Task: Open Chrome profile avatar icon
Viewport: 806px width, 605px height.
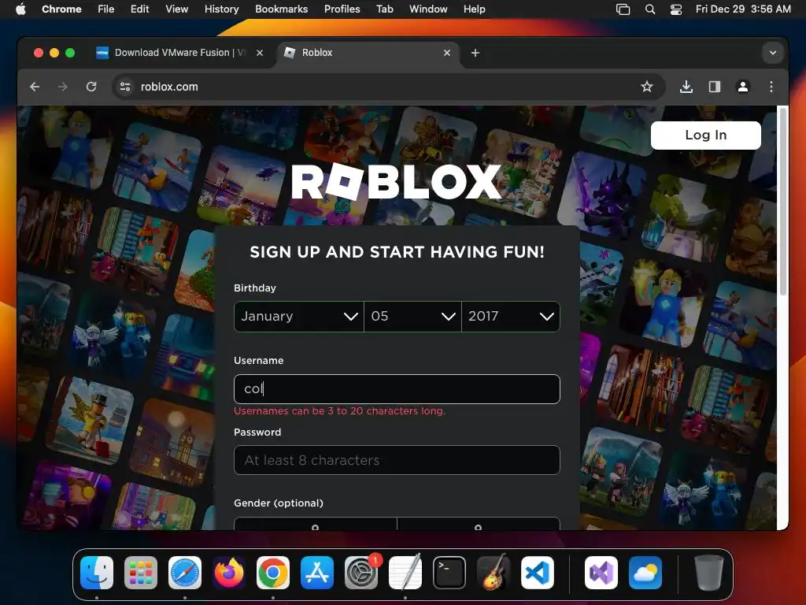Action: [x=743, y=87]
